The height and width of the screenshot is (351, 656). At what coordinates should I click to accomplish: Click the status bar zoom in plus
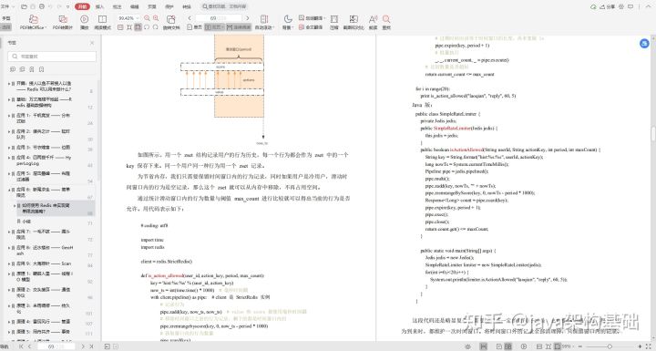[640, 346]
